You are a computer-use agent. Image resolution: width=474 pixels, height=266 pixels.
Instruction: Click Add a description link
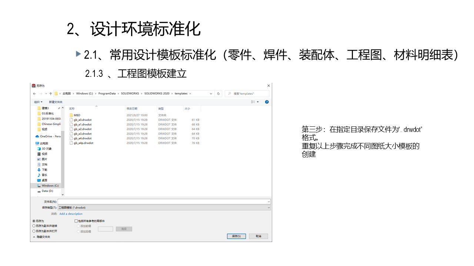71,214
